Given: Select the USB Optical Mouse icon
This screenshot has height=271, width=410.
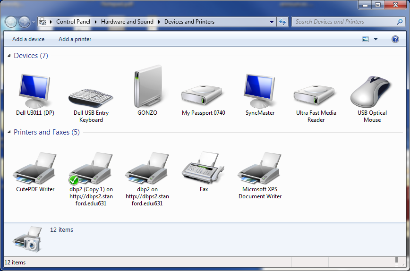Looking at the screenshot, I should [370, 92].
